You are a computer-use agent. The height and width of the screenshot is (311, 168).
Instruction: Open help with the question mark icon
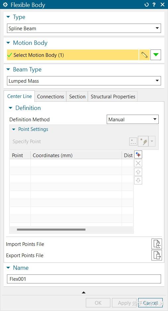pyautogui.click(x=154, y=5)
